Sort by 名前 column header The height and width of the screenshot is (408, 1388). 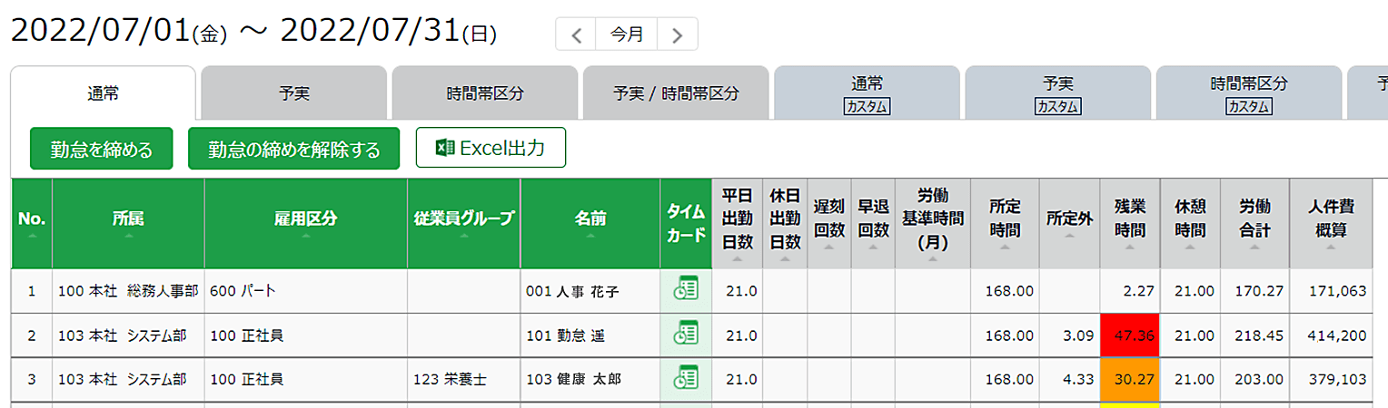590,223
